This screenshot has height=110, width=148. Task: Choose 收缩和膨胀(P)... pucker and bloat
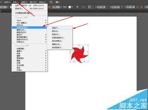tap(60, 38)
